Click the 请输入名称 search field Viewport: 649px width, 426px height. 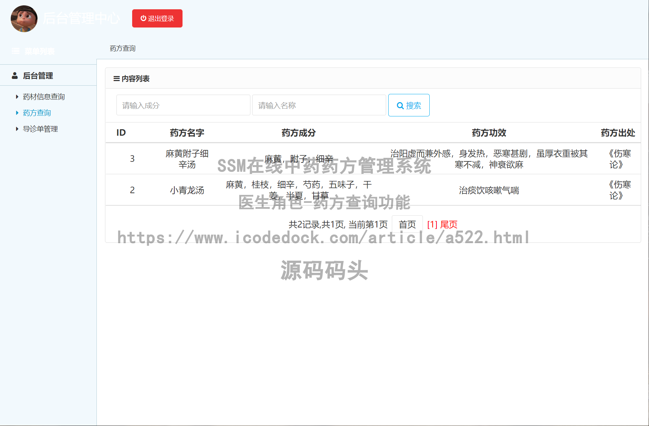(319, 105)
